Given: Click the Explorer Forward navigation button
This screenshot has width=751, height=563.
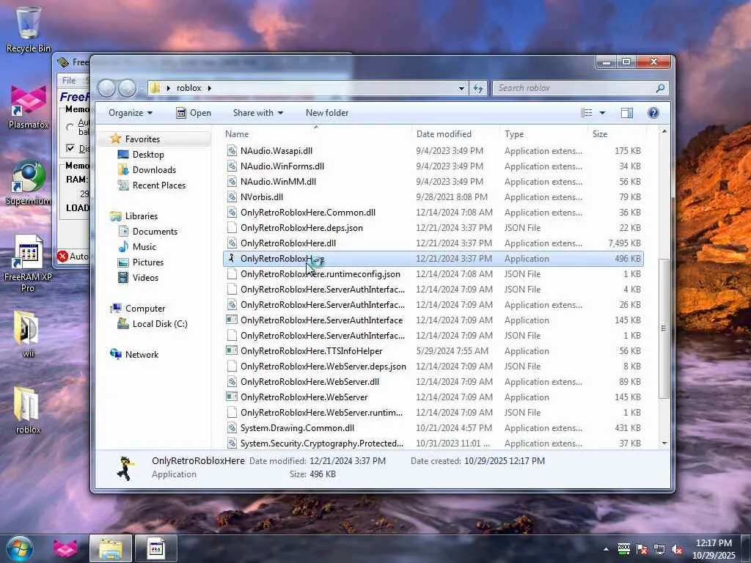Looking at the screenshot, I should (127, 88).
